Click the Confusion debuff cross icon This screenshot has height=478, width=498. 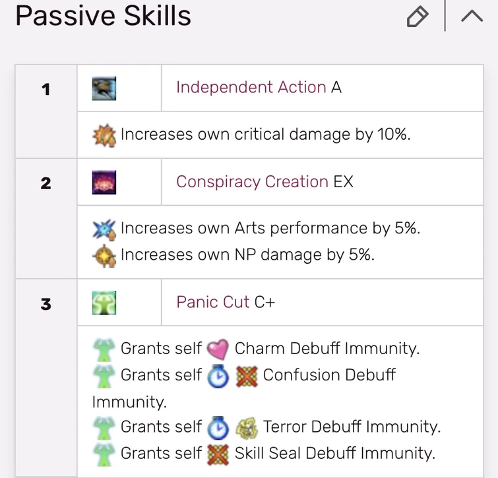tap(246, 375)
